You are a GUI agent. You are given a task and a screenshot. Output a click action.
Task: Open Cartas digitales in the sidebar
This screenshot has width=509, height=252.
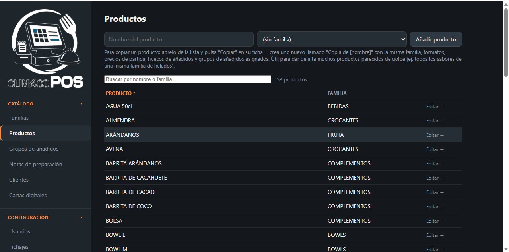pyautogui.click(x=28, y=195)
